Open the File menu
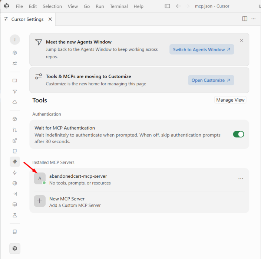This screenshot has width=261, height=259. [x=19, y=6]
